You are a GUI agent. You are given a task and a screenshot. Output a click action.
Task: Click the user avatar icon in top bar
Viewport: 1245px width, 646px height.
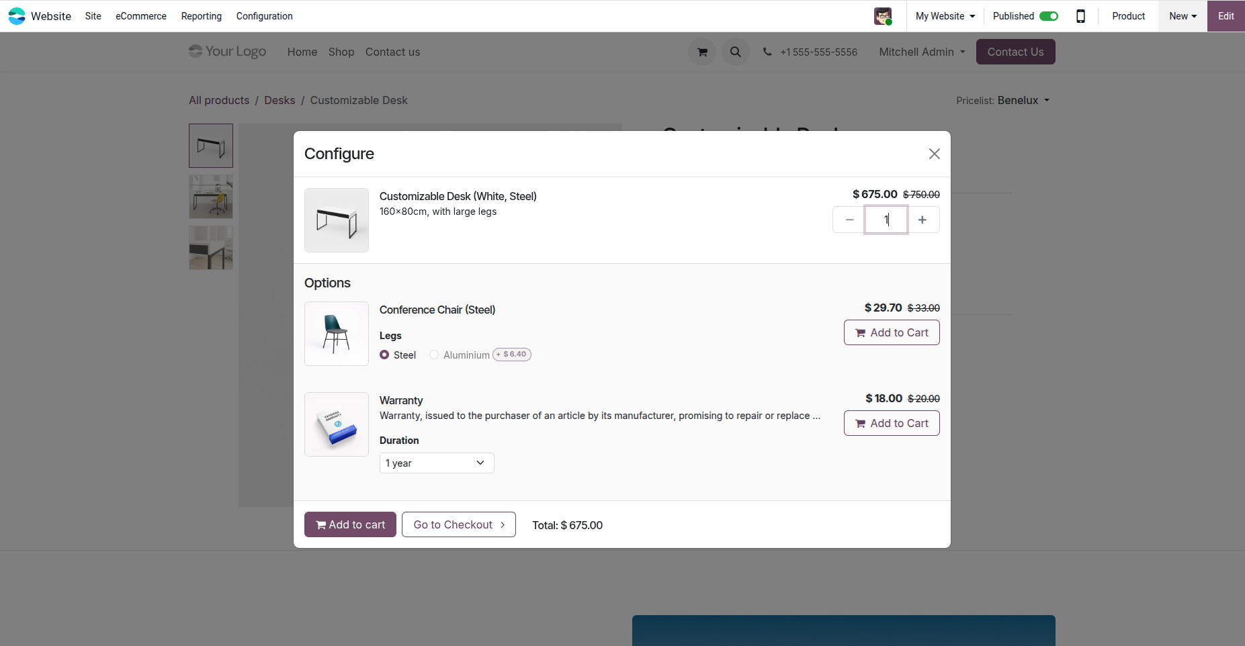883,16
